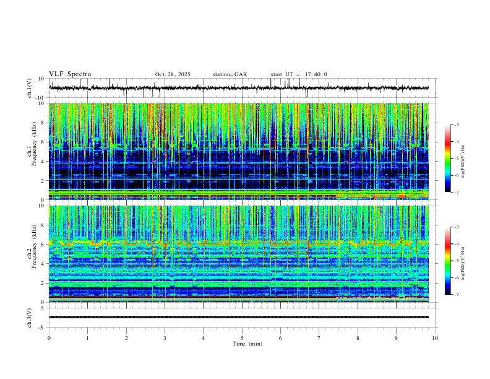Viewport: 490px width, 379px height.
Task: Click the "-3" tick on lower colorbar
Action: pyautogui.click(x=457, y=227)
